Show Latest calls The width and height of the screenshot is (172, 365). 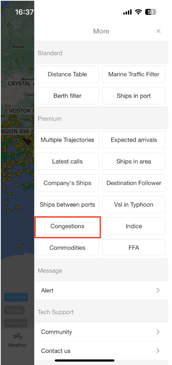(67, 161)
